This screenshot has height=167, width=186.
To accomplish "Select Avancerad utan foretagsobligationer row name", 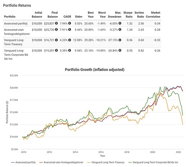I will [x=17, y=32].
